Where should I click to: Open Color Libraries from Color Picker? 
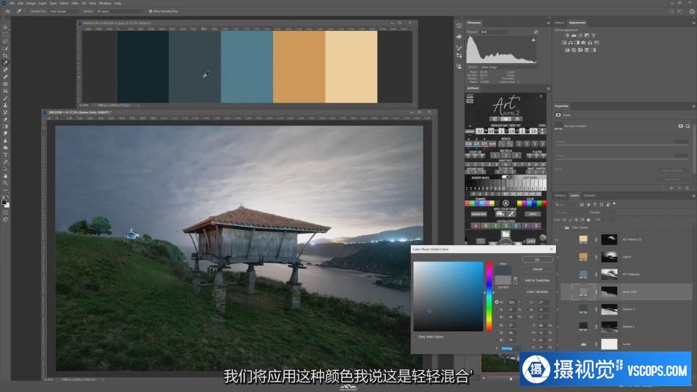537,292
